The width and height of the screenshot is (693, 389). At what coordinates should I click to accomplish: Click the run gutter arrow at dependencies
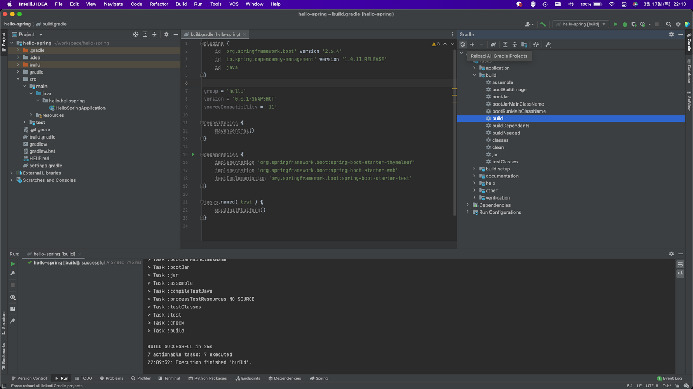click(193, 155)
